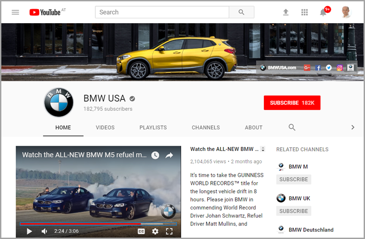Click the BMW Deutschland channel avatar

281,229
